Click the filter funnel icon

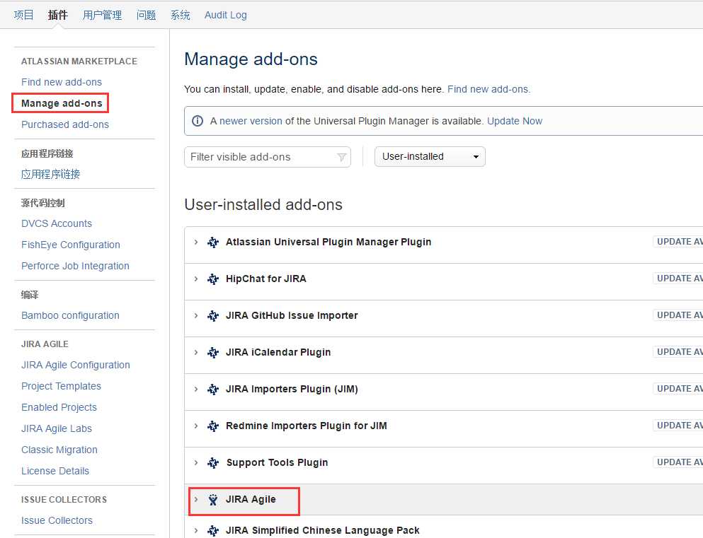pos(342,157)
